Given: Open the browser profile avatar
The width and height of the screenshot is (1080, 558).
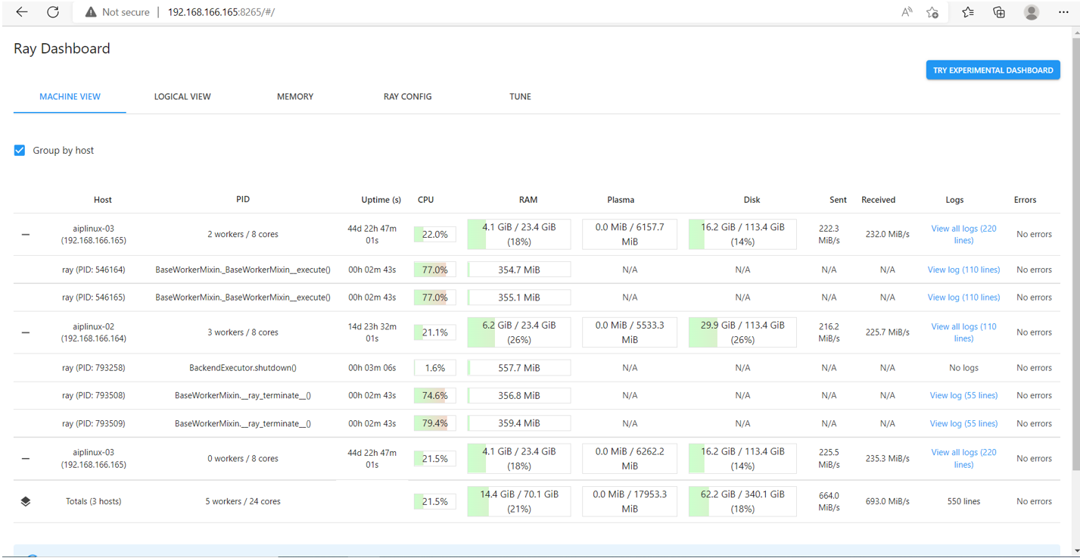Looking at the screenshot, I should [x=1031, y=12].
